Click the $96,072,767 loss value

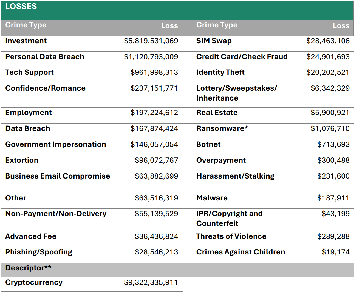(x=156, y=160)
